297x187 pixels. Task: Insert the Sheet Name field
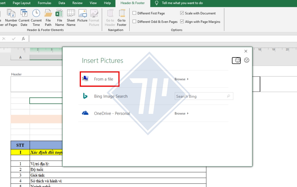coord(71,18)
